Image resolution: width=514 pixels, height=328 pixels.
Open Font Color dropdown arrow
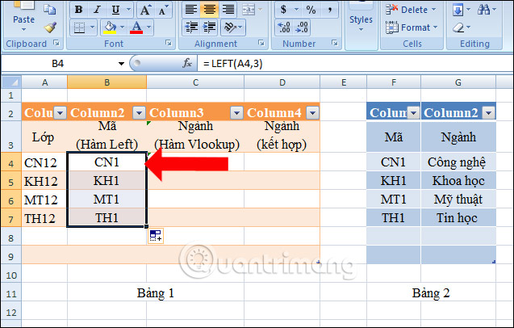coord(148,27)
